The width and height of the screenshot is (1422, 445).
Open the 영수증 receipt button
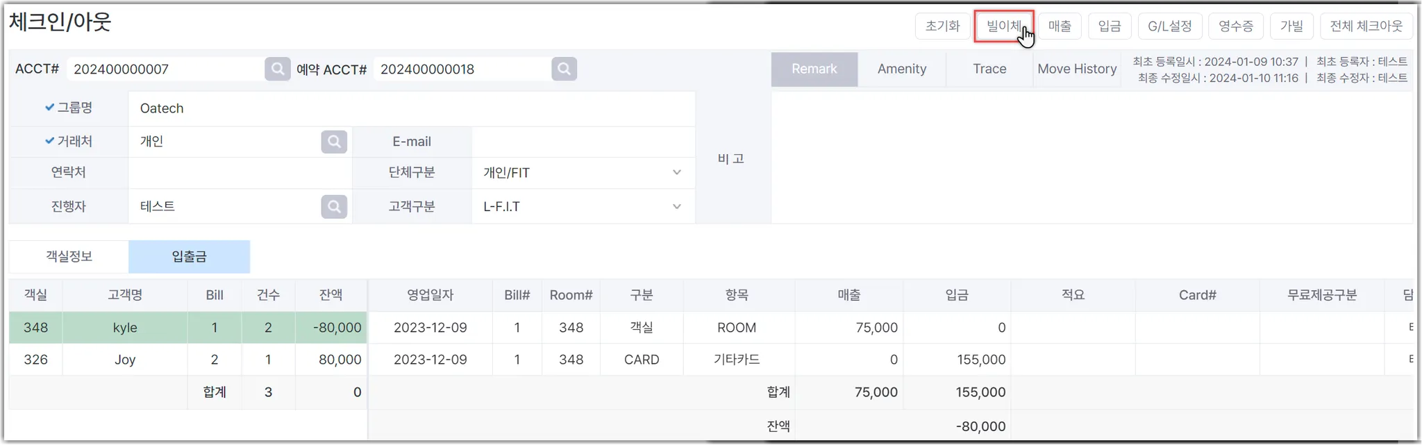coord(1236,26)
